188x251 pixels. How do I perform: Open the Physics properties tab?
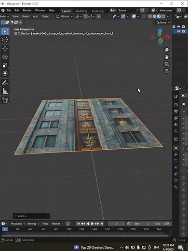pos(176,167)
